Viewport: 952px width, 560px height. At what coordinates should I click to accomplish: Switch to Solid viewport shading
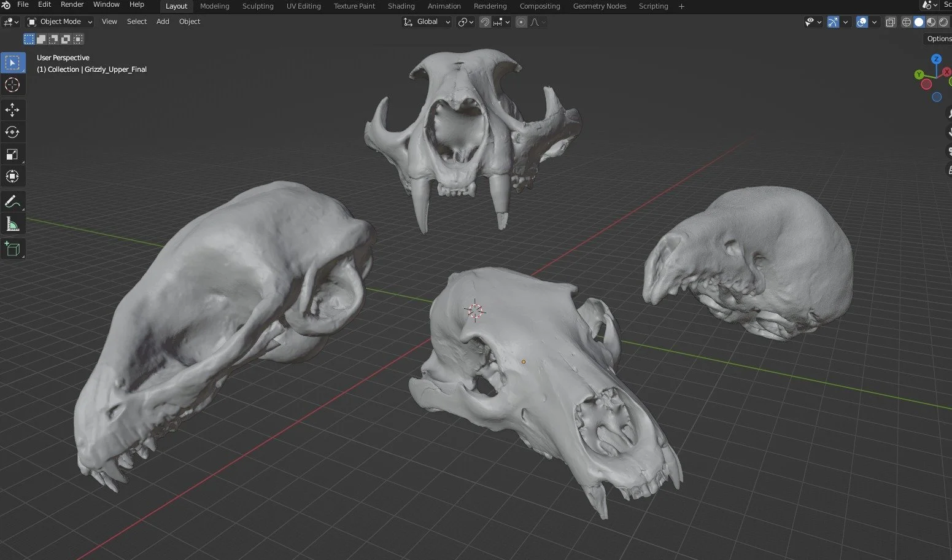click(x=919, y=22)
